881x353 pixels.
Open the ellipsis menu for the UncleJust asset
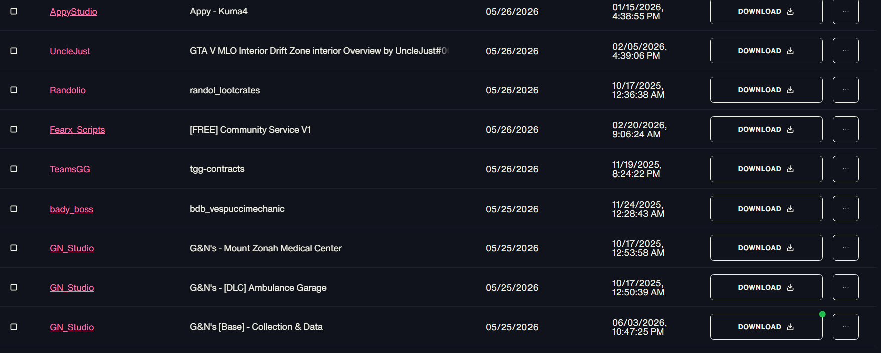pyautogui.click(x=845, y=51)
